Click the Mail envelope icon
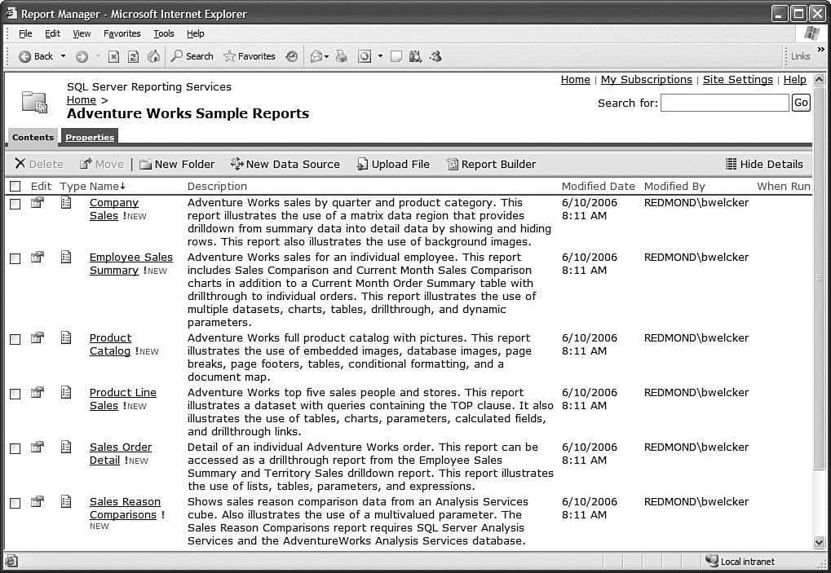Viewport: 831px width, 573px height. 316,56
